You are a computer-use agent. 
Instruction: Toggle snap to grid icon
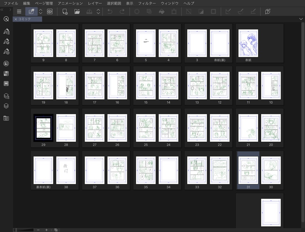(253, 12)
